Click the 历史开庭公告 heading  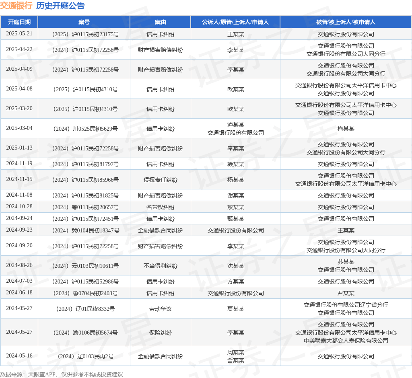[x=60, y=6]
